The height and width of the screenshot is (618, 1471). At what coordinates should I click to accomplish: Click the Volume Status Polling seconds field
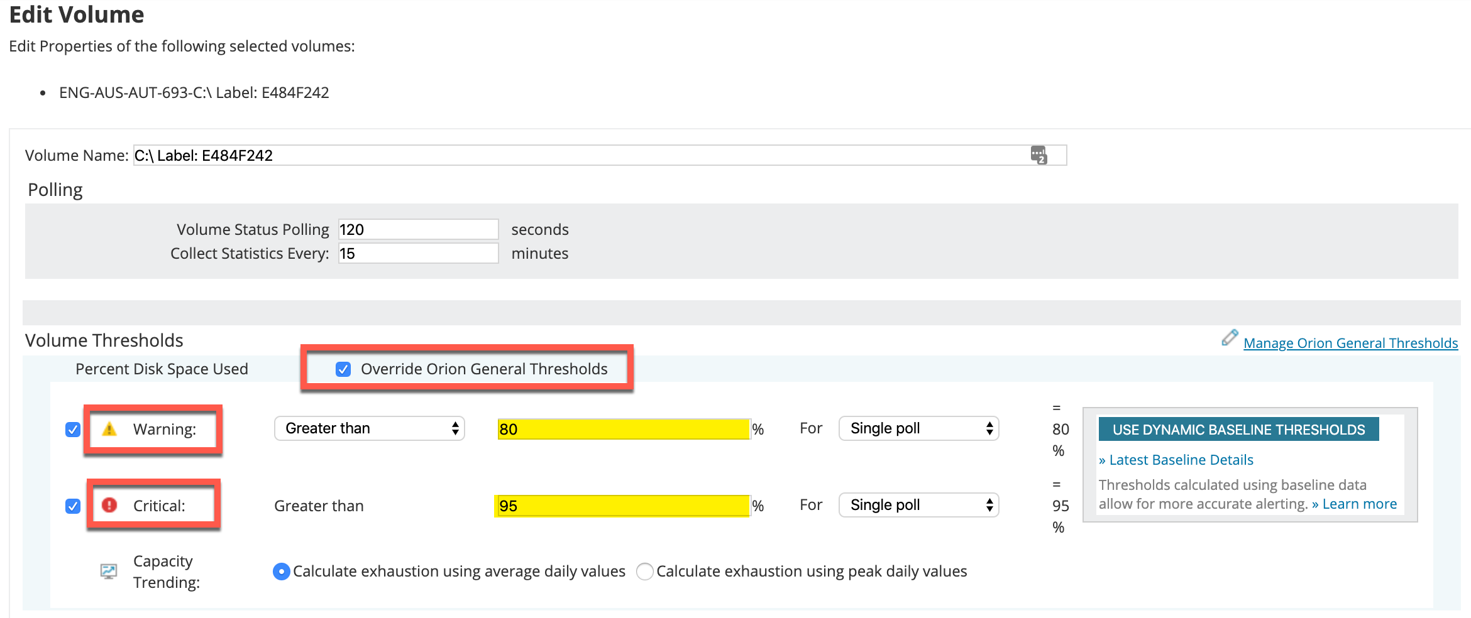tap(419, 229)
